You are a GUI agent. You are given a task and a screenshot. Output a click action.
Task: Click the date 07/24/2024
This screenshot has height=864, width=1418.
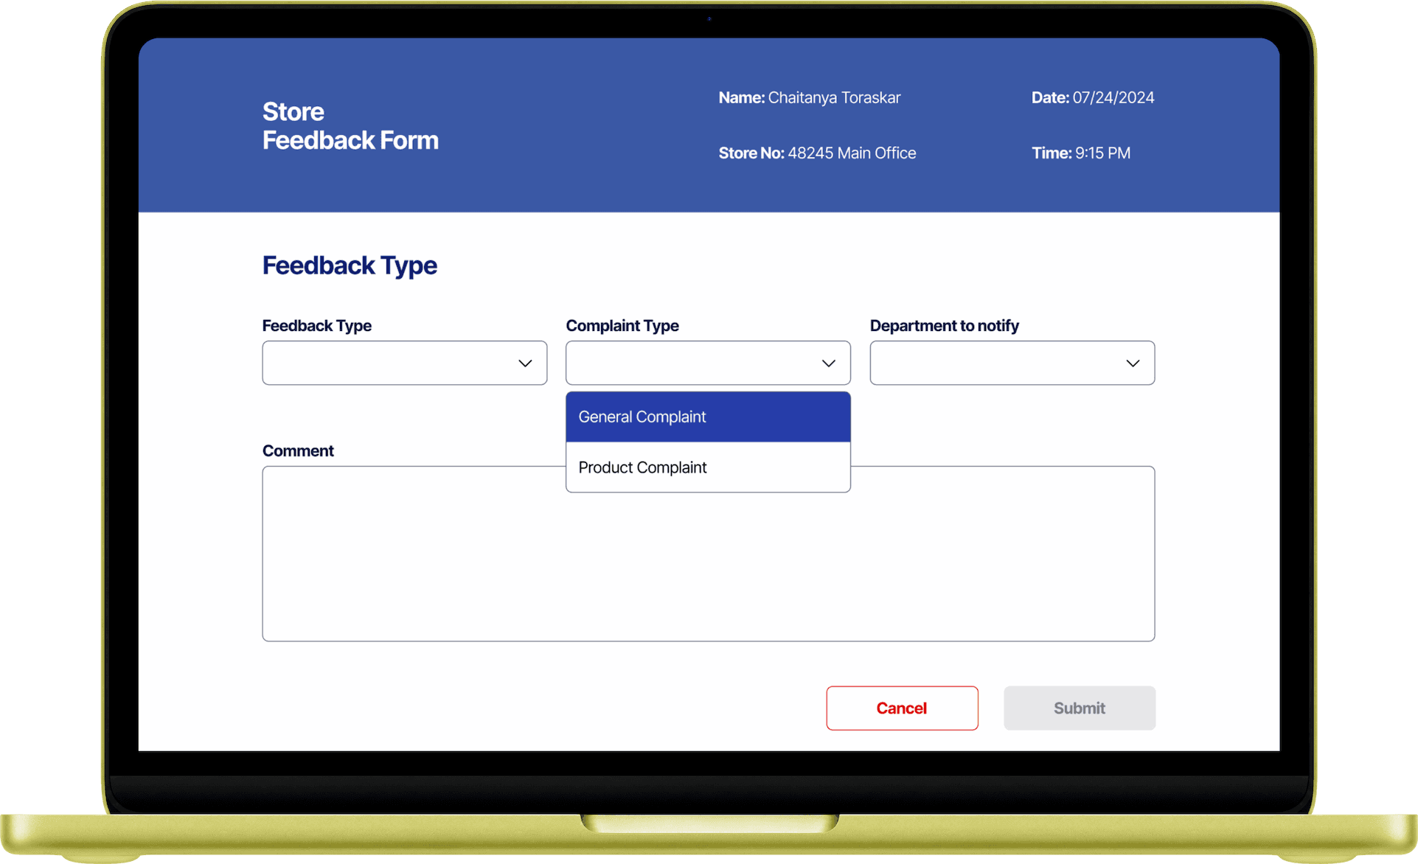tap(1113, 97)
